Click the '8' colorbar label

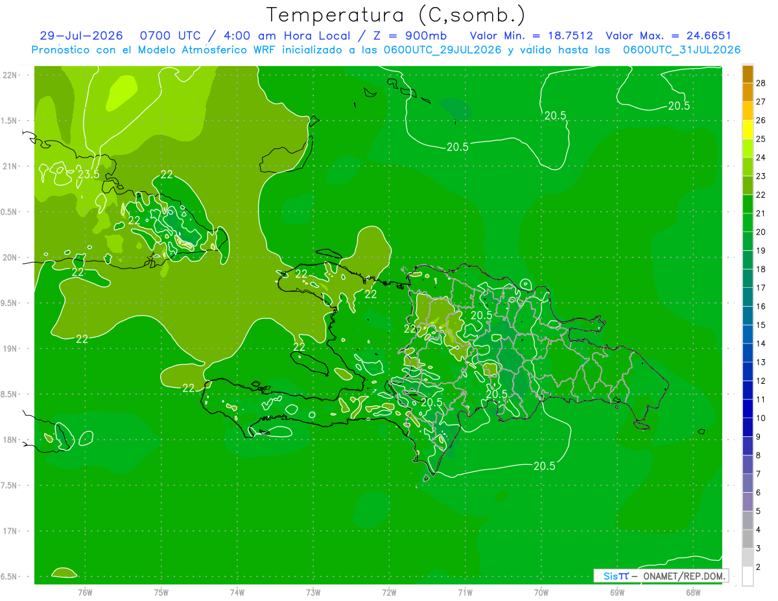coord(759,456)
